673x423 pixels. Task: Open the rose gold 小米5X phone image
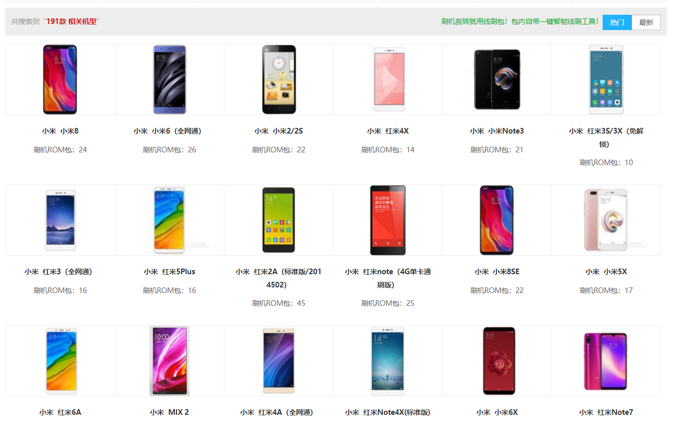click(606, 220)
